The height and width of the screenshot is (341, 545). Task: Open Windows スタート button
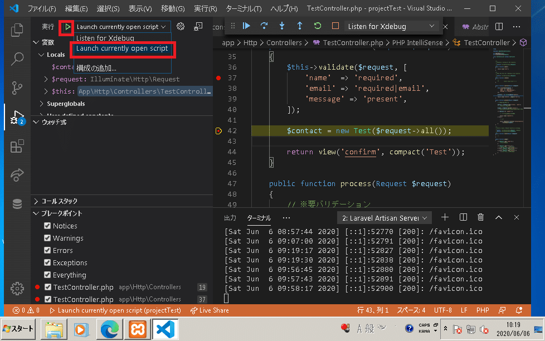(x=18, y=329)
